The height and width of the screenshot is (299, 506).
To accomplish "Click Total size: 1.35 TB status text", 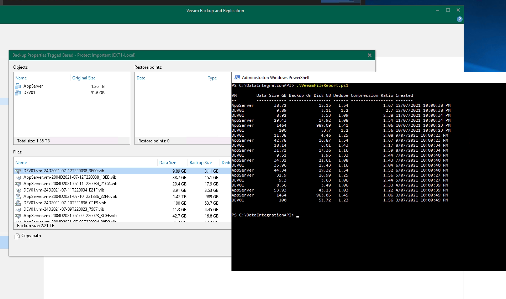I will [x=33, y=141].
